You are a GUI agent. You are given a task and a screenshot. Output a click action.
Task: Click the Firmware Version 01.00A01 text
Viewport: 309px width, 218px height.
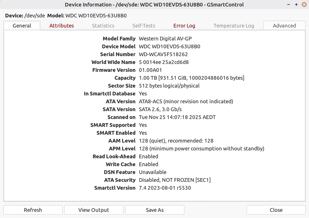150,70
